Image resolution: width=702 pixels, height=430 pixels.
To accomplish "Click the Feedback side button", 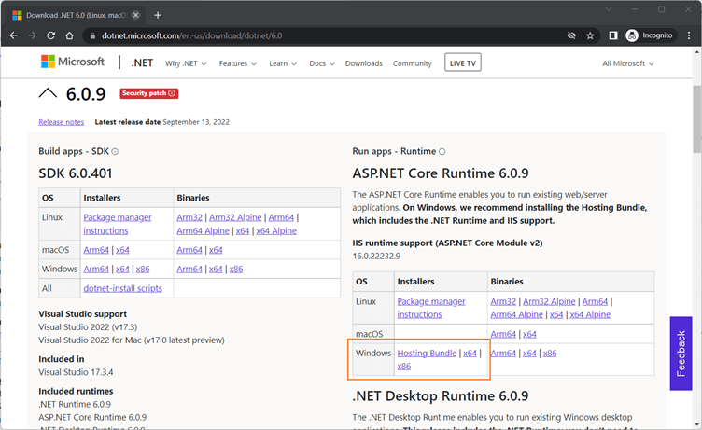I will [681, 353].
